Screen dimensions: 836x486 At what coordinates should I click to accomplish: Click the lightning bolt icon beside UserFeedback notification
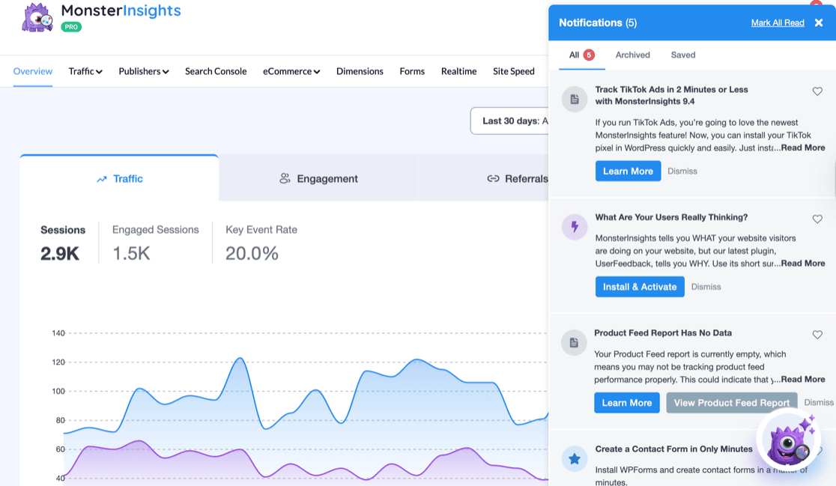coord(575,226)
